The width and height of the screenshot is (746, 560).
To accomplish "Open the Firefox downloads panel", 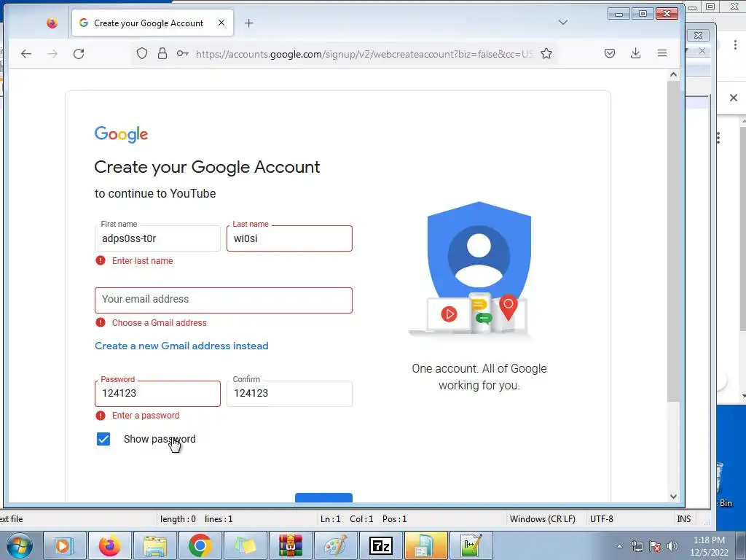I will pos(635,53).
